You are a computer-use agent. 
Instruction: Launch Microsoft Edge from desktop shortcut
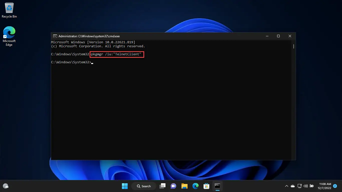pos(9,36)
